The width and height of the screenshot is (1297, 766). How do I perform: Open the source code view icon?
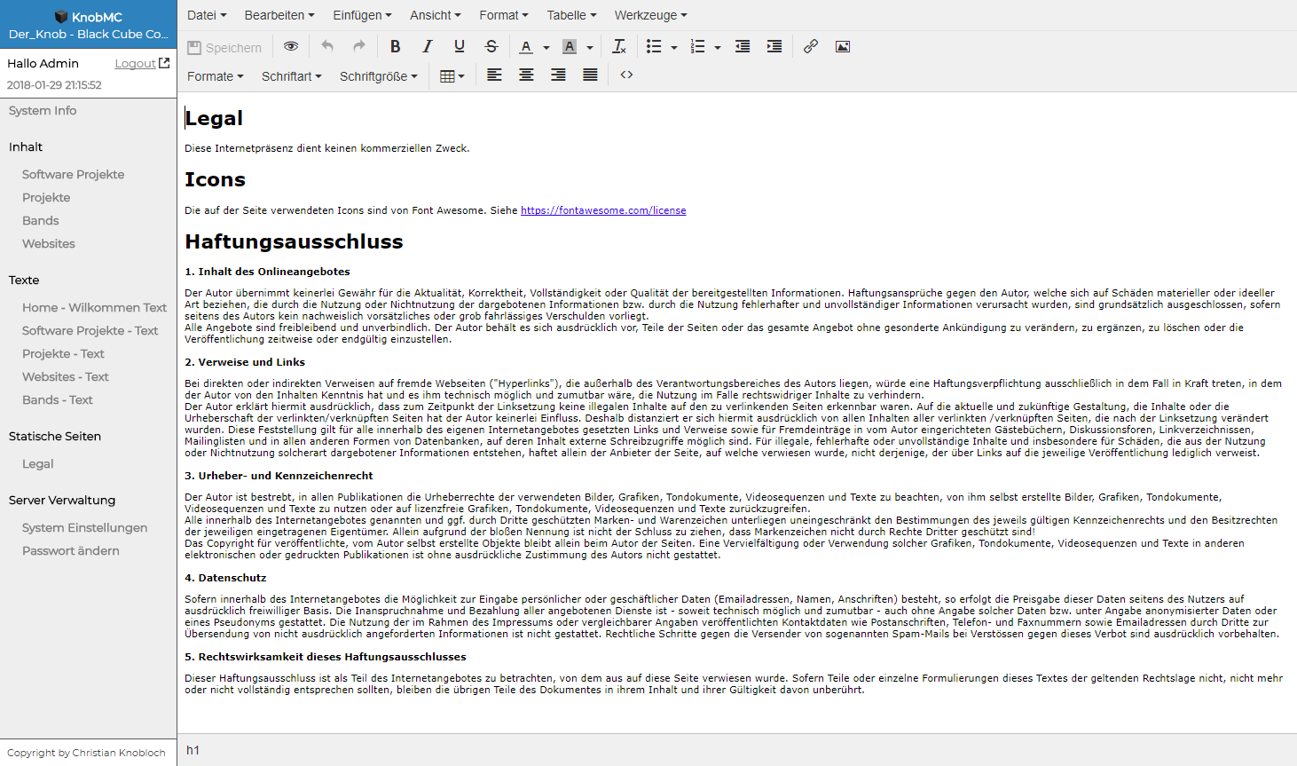(626, 75)
